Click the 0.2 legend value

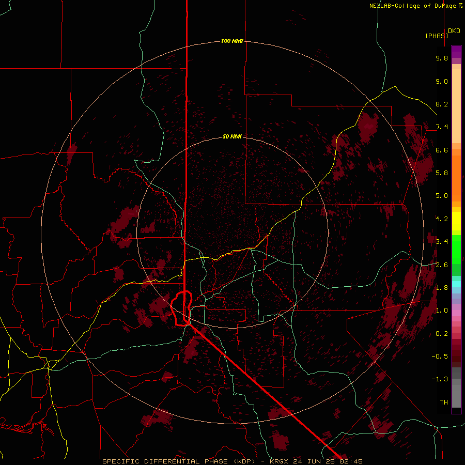pyautogui.click(x=442, y=333)
